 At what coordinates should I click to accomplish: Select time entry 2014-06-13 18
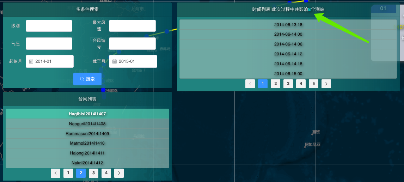pyautogui.click(x=288, y=25)
